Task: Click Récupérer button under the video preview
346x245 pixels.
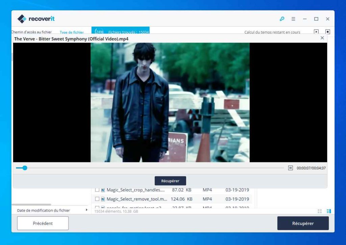Action: (x=170, y=181)
